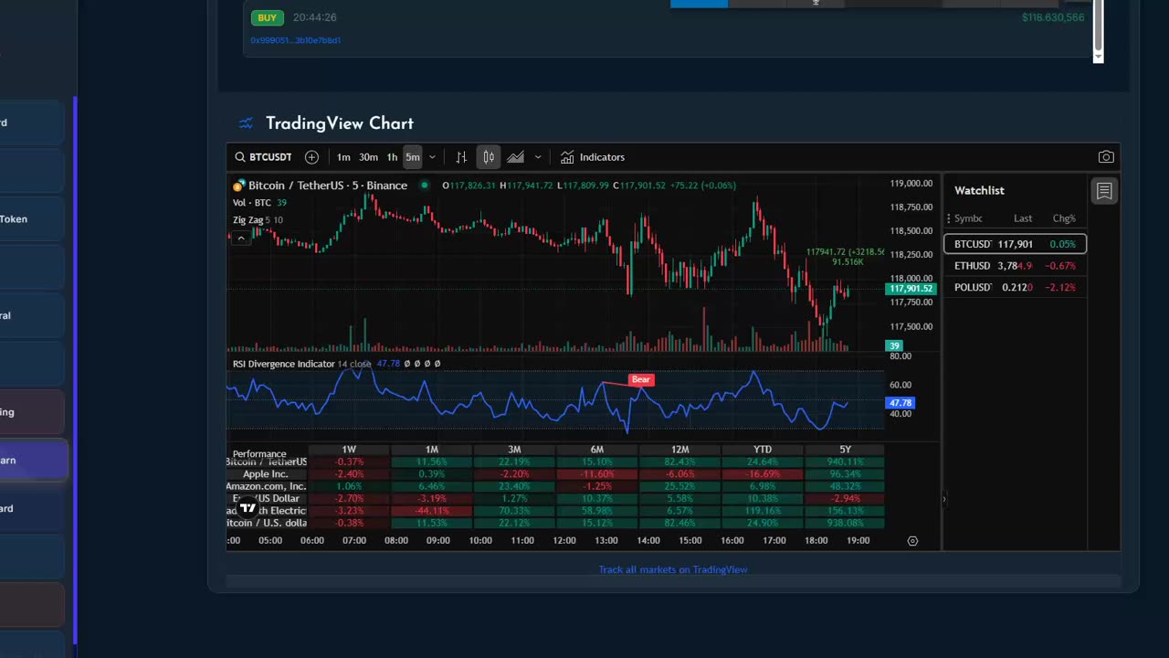Expand the chart style dropdown arrow
This screenshot has height=658, width=1169.
tap(538, 157)
